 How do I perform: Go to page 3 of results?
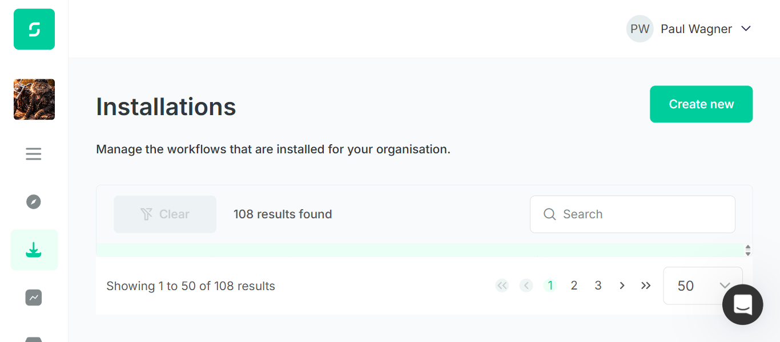click(598, 286)
